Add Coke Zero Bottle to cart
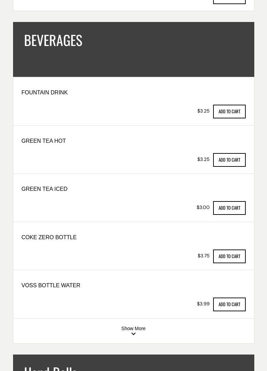The height and width of the screenshot is (371, 267). [x=229, y=256]
